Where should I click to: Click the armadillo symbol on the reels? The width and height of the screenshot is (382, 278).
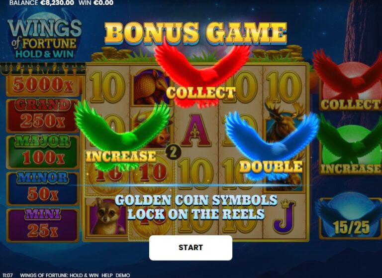(x=151, y=87)
